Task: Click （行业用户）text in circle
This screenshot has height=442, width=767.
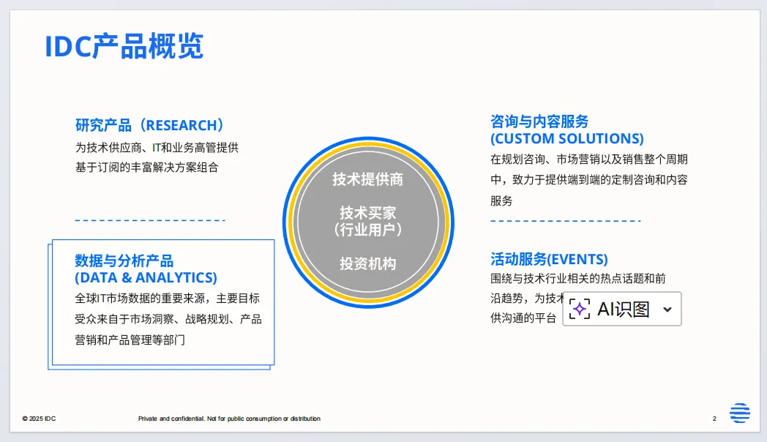Action: pyautogui.click(x=368, y=229)
